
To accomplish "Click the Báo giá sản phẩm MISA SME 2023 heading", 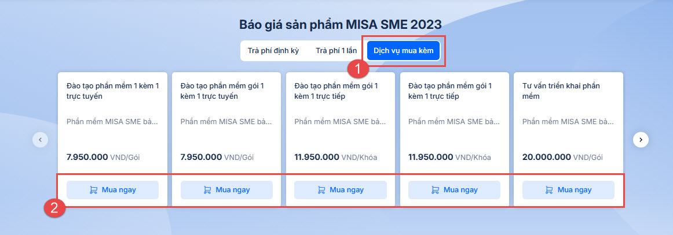I will click(341, 24).
